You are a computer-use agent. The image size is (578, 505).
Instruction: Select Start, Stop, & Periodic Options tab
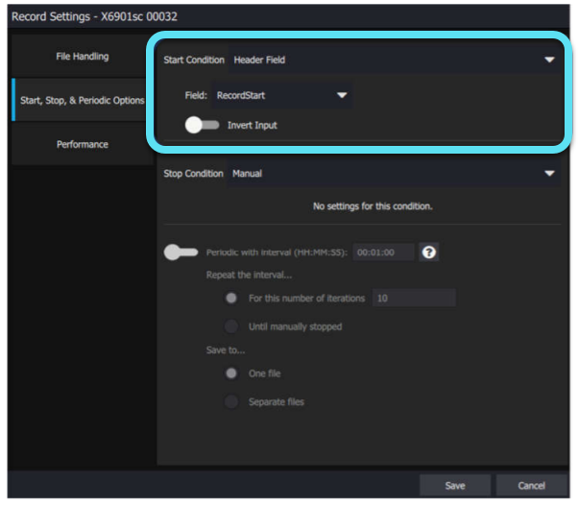tap(82, 100)
